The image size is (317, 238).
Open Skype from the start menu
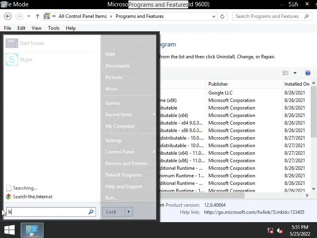19,59
